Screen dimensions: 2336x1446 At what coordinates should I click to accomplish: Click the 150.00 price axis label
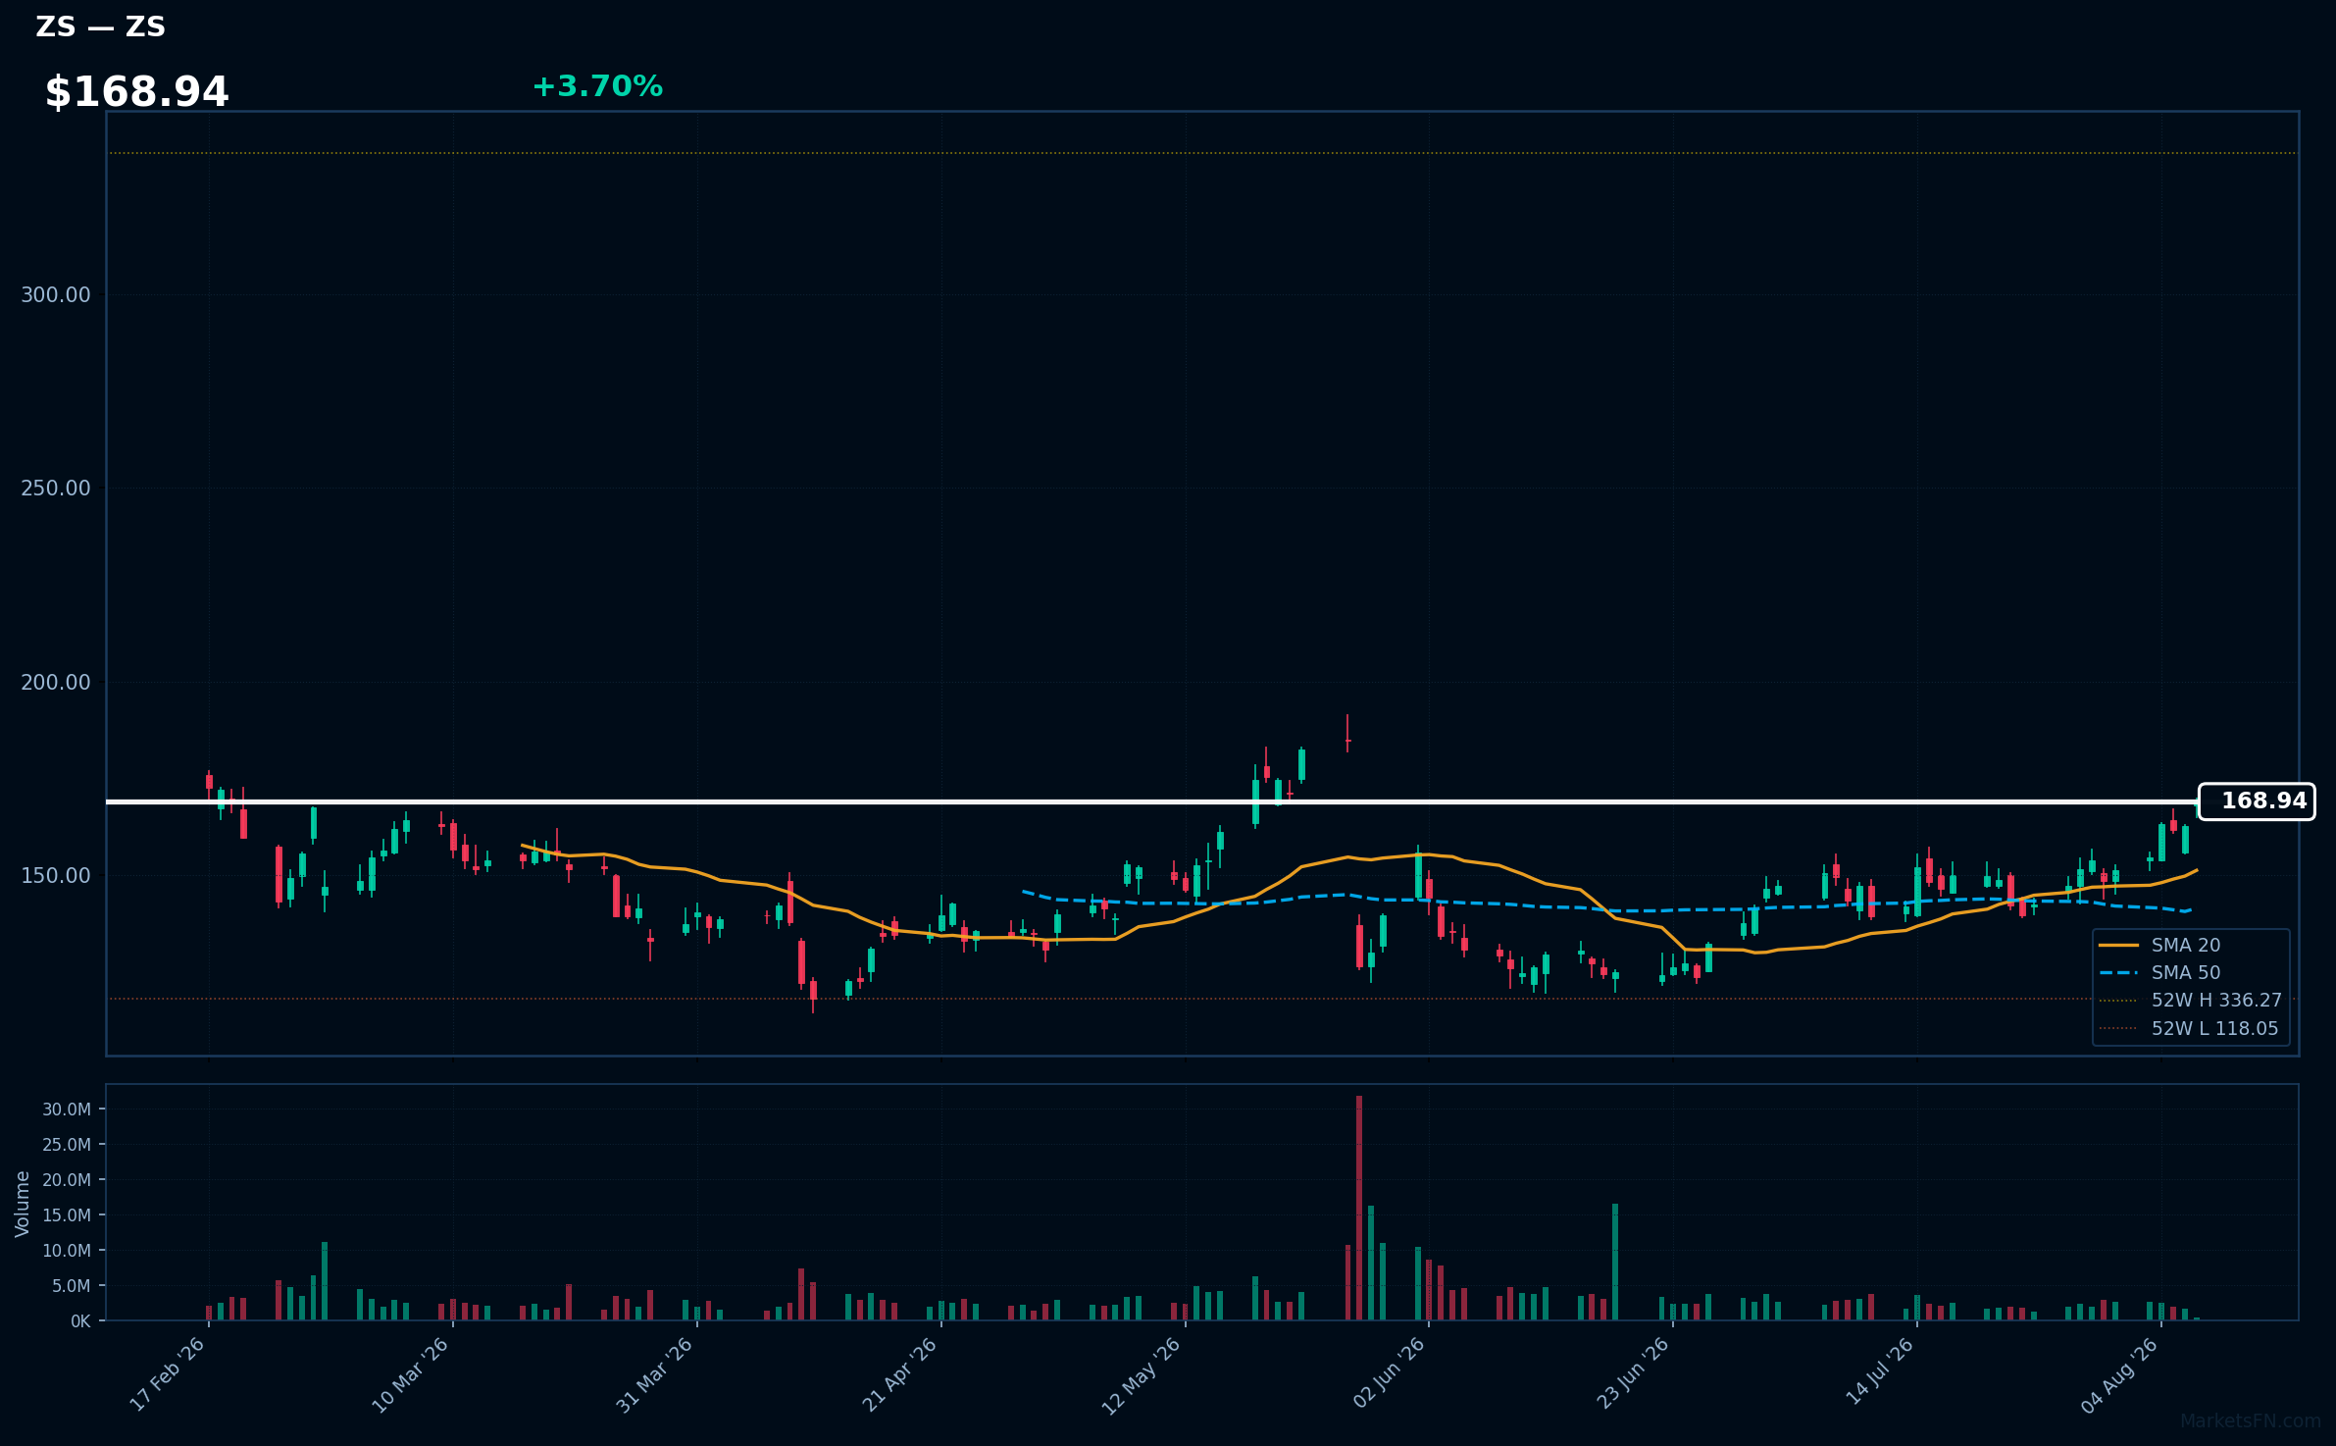click(x=56, y=875)
